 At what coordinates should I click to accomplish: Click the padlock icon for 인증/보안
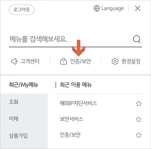point(63,61)
